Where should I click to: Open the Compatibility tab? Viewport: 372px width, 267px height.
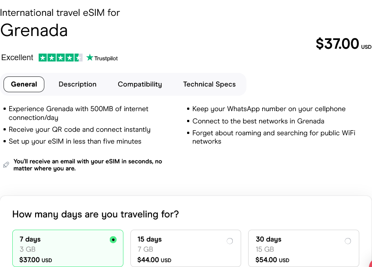[x=140, y=84]
